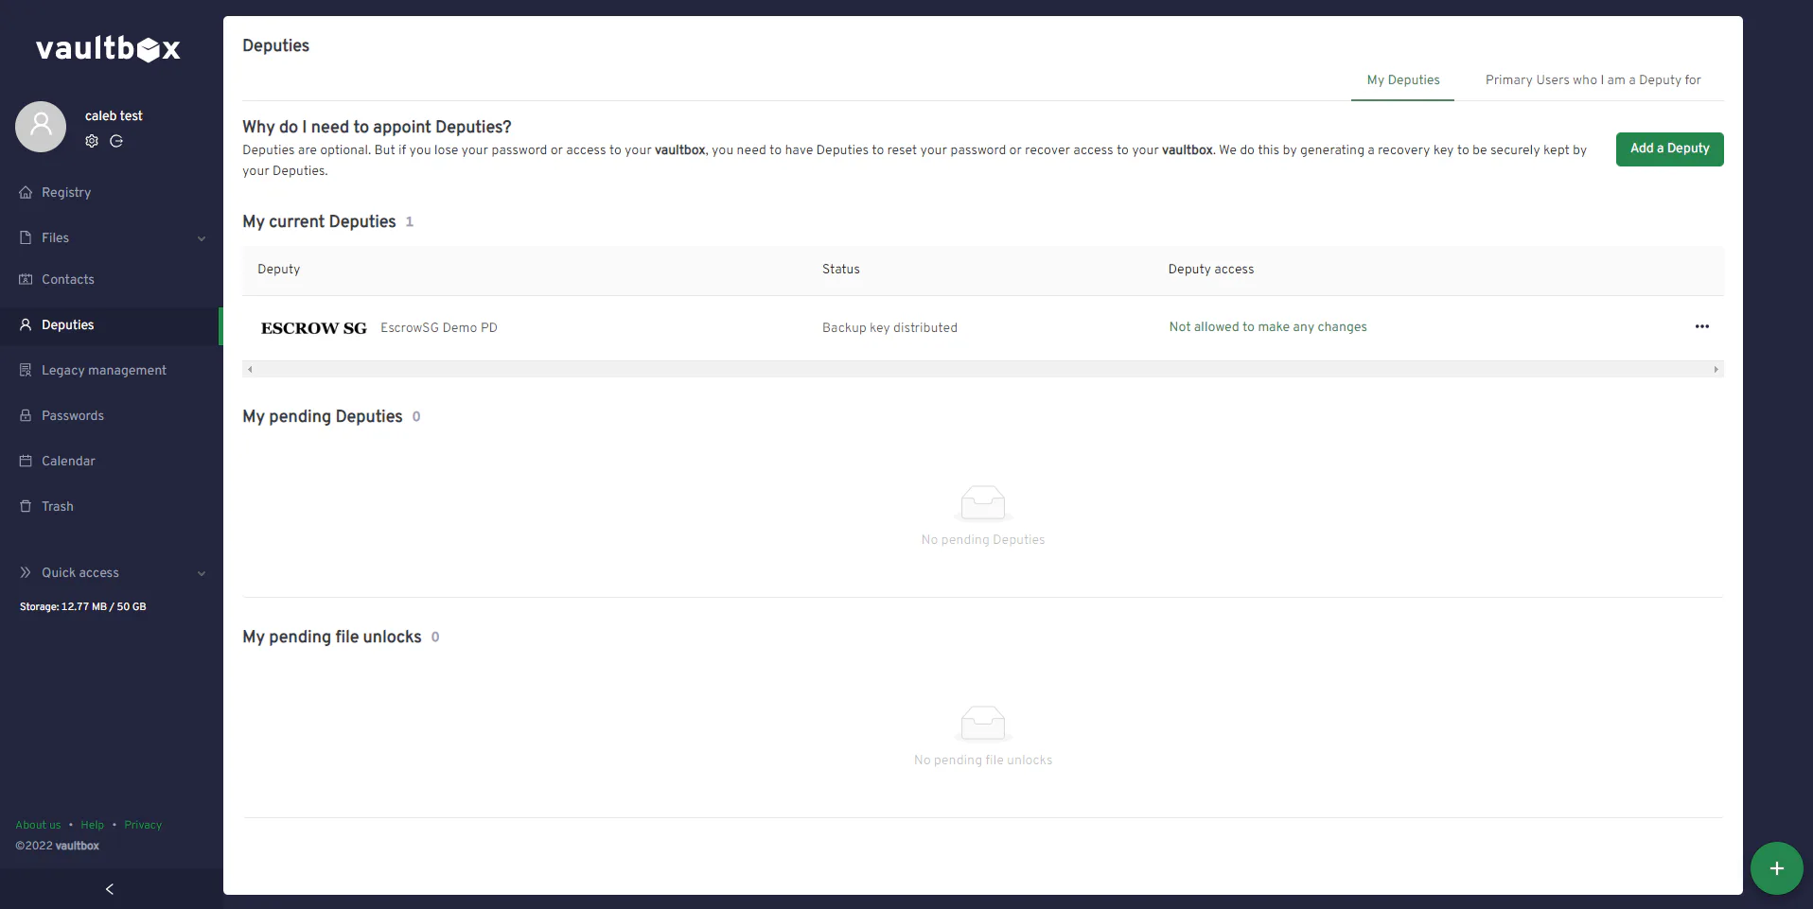The image size is (1813, 909).
Task: Click the Trash bin icon
Action: point(26,506)
